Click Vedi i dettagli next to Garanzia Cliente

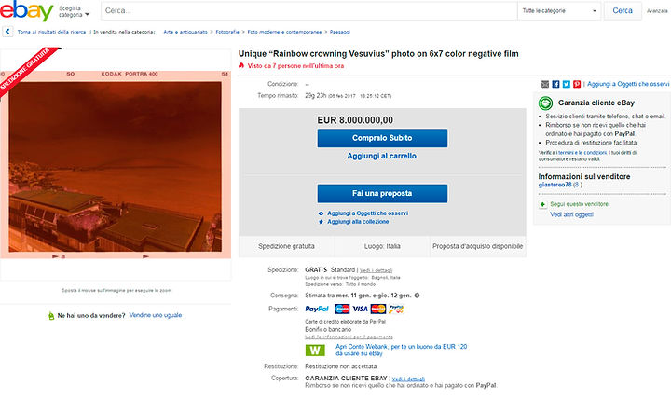[408, 379]
